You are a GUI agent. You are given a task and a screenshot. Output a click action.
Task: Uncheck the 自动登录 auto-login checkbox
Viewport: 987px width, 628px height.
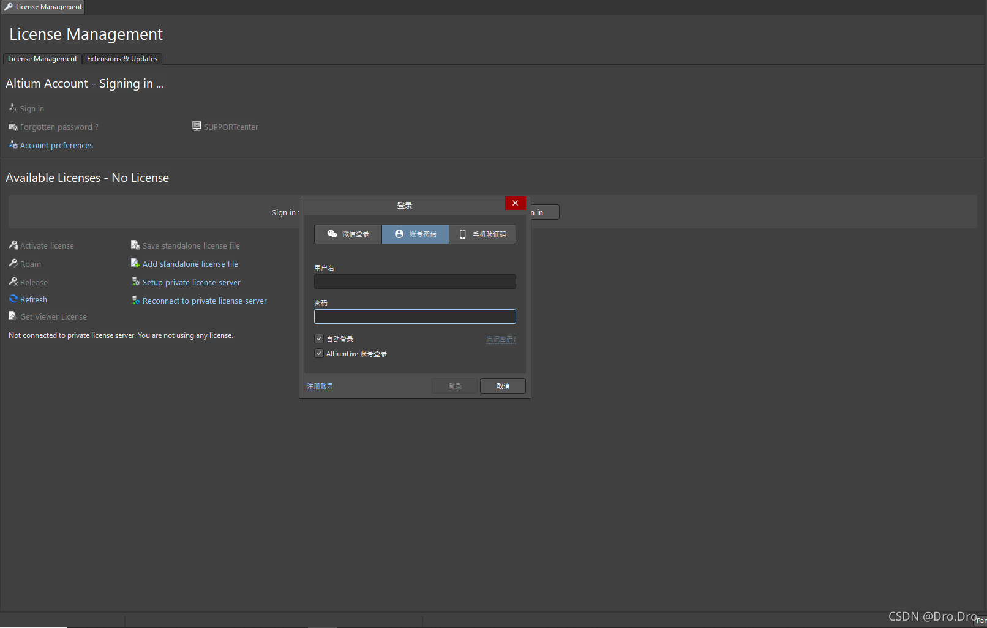pos(319,338)
